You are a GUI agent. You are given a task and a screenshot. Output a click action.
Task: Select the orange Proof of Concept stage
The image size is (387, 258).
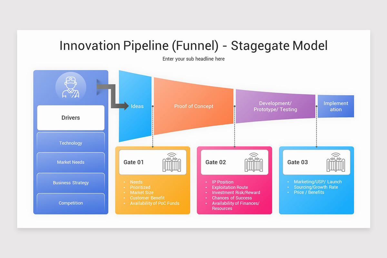coord(193,106)
